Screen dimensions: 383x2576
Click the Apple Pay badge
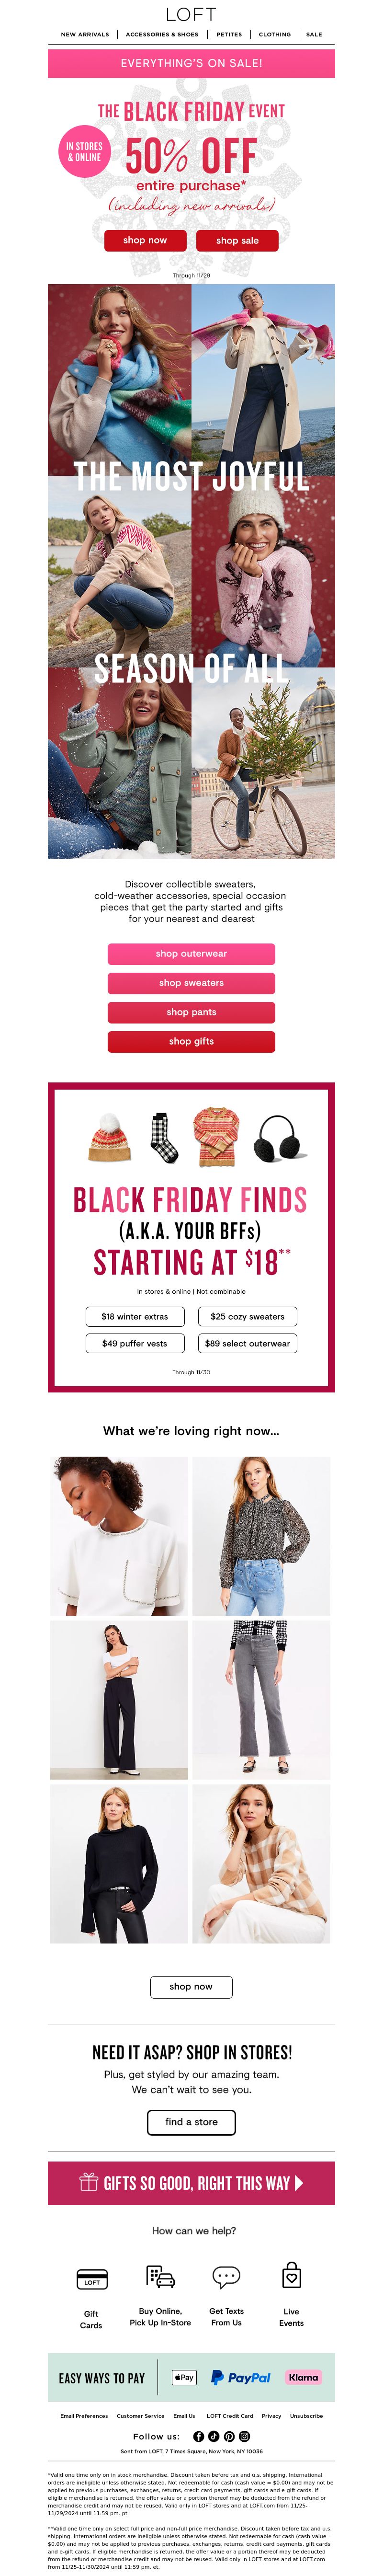pos(184,2377)
